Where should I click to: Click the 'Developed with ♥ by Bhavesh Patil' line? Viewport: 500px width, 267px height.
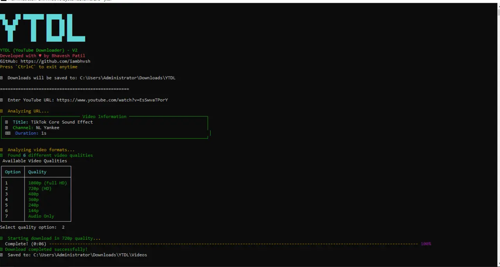click(x=43, y=56)
